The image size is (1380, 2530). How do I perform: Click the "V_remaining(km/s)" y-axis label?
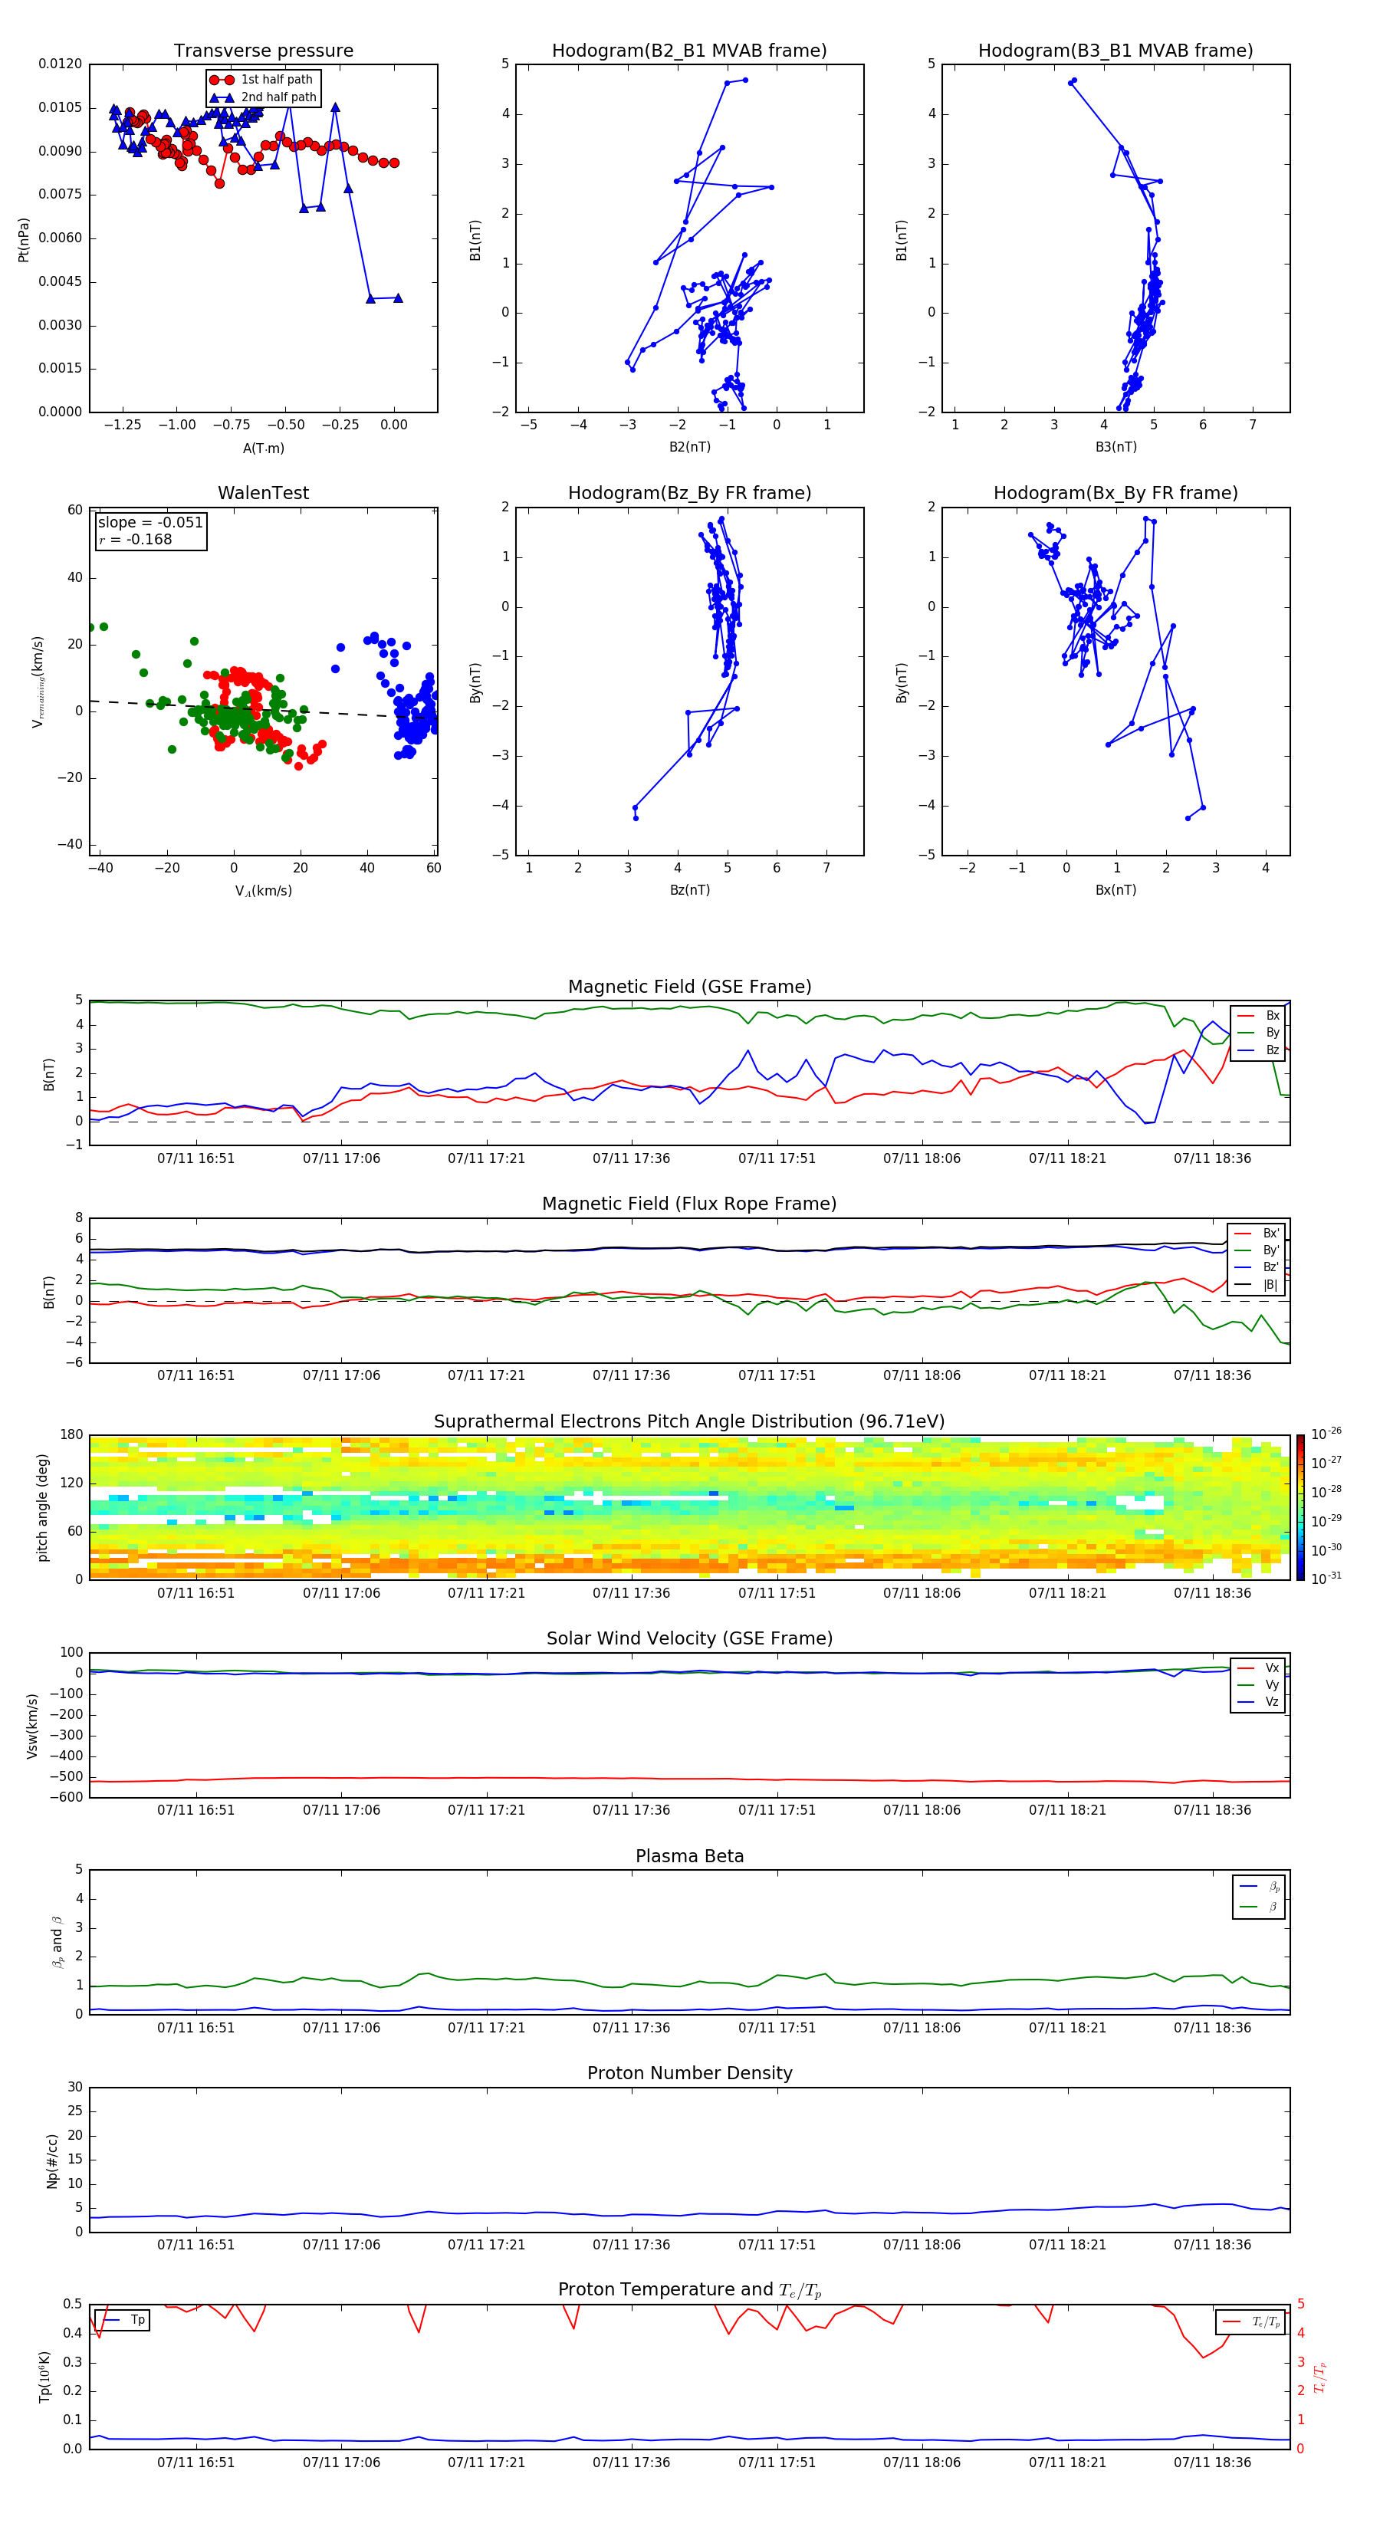[x=38, y=682]
